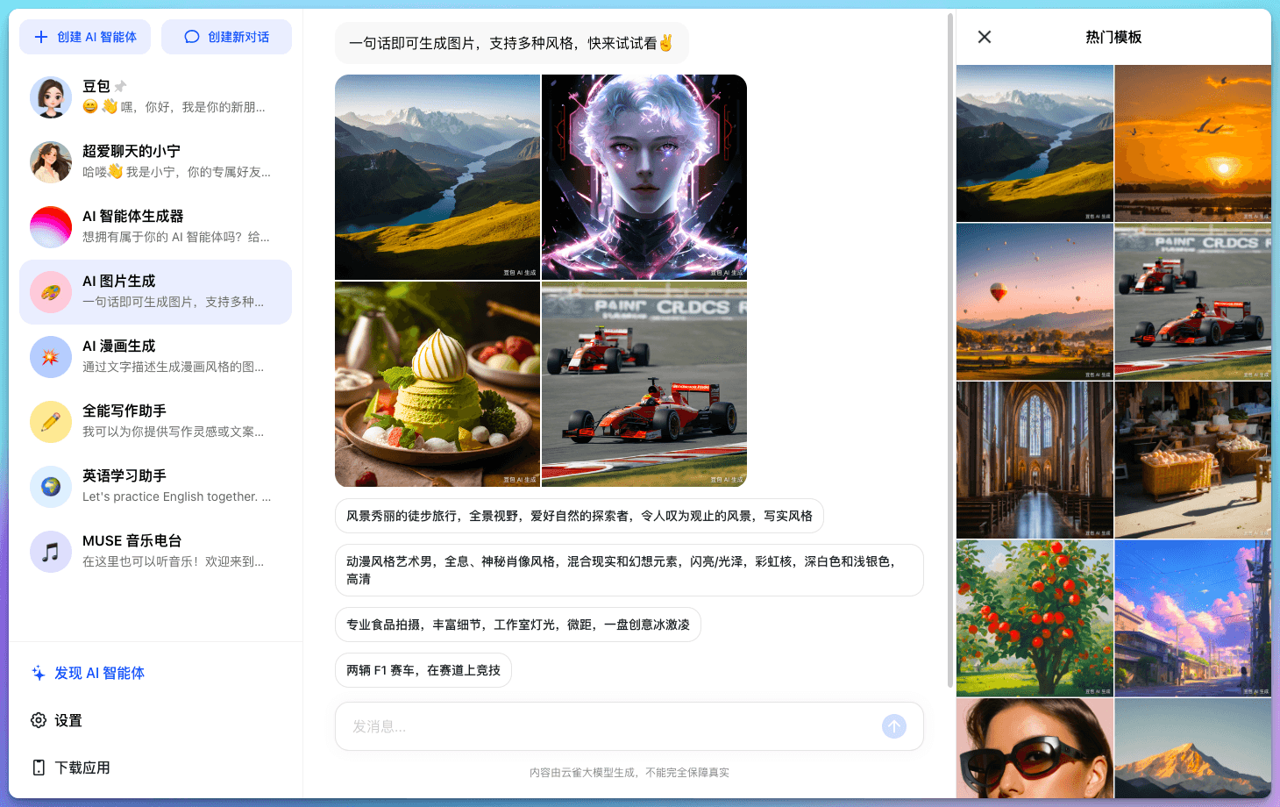This screenshot has width=1280, height=807.
Task: Open the 英语学习助手 globe icon
Action: (x=51, y=486)
